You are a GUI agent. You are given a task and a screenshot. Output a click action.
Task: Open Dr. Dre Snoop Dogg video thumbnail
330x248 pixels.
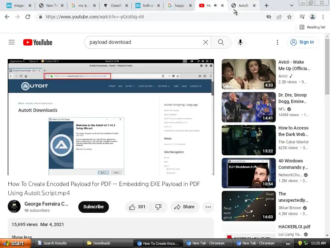point(248,107)
